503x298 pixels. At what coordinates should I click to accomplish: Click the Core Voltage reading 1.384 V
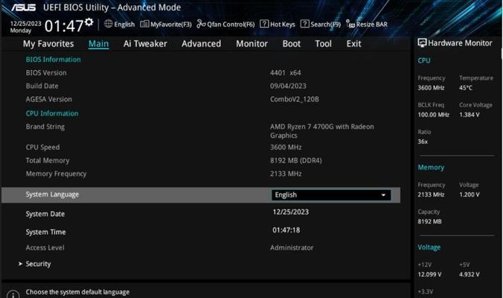pyautogui.click(x=470, y=115)
